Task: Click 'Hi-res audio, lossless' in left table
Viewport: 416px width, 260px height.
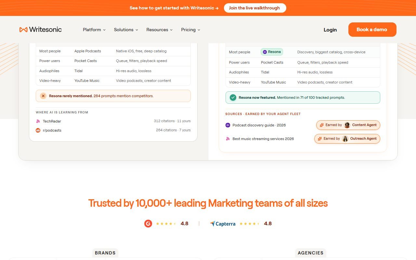Action: (134, 71)
